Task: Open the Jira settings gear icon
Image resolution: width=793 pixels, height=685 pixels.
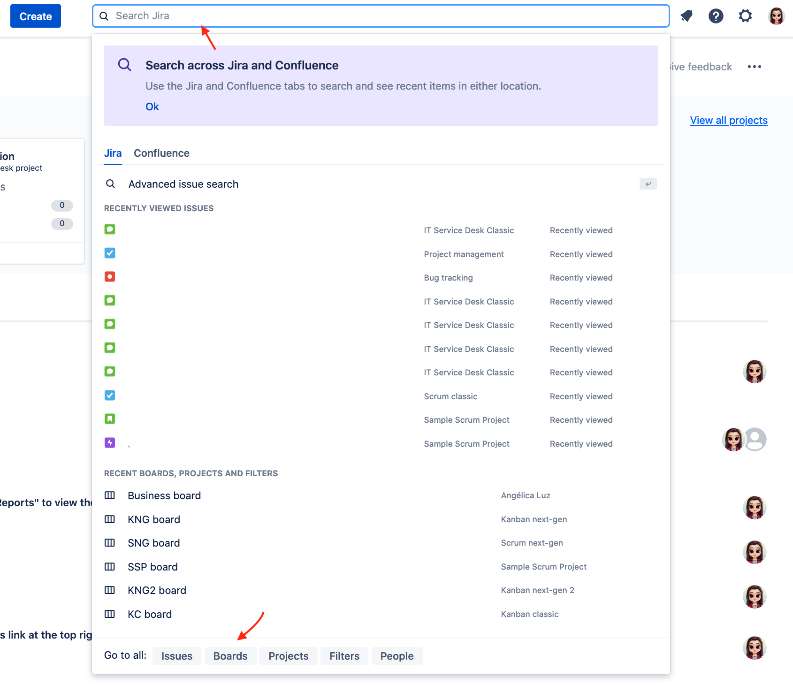Action: click(745, 15)
